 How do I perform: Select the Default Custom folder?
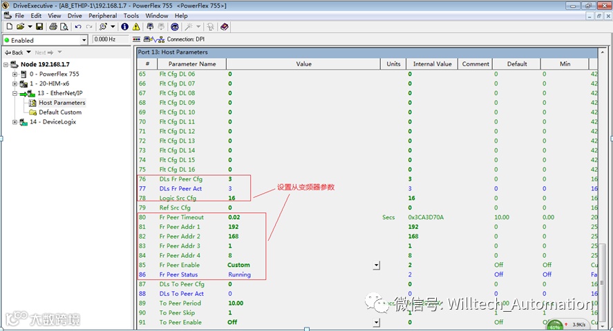(60, 112)
